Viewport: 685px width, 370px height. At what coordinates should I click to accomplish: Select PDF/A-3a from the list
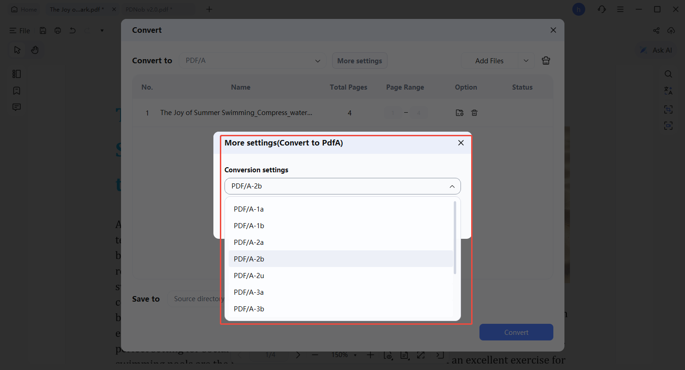coord(249,292)
